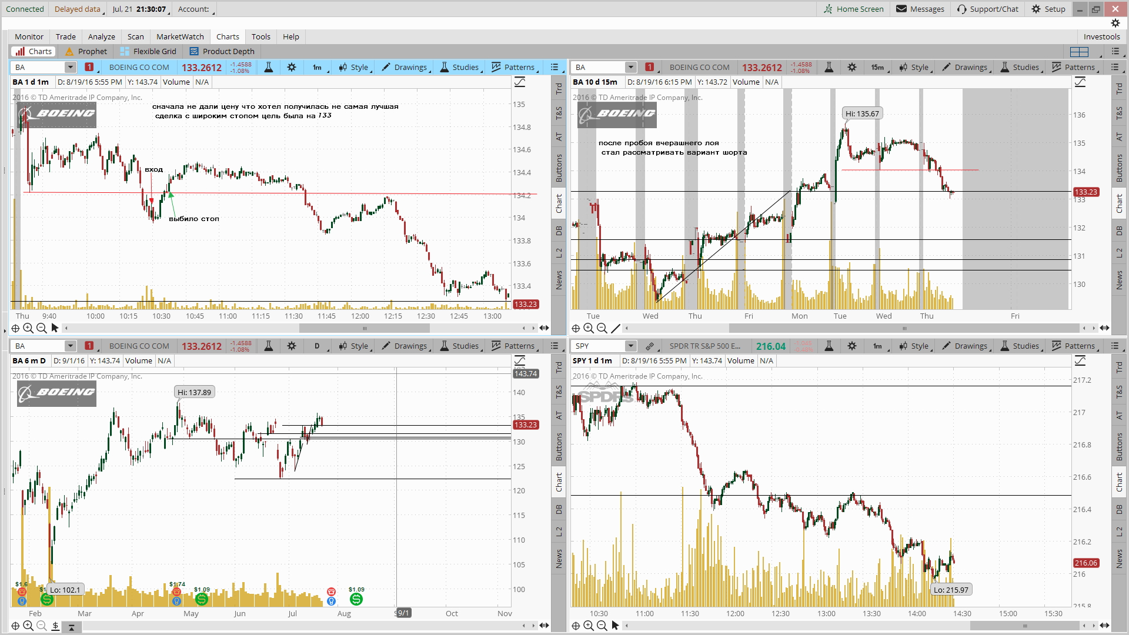
Task: Open the chart grid layout selector
Action: (1080, 51)
